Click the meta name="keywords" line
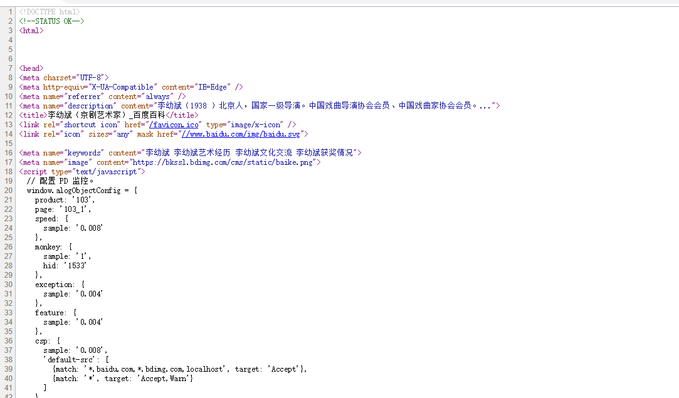 (x=190, y=153)
